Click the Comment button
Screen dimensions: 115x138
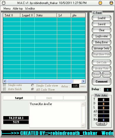point(102,82)
